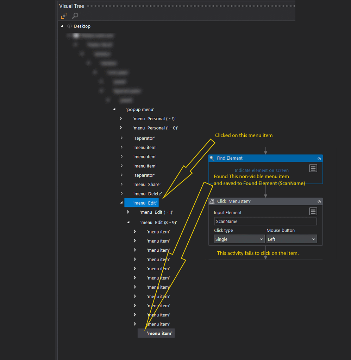Collapse the 'popup menu' tree node
Image resolution: width=351 pixels, height=360 pixels.
[x=114, y=109]
